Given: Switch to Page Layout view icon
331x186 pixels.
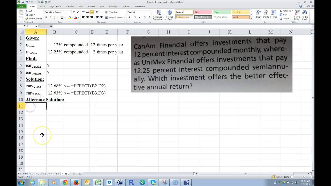Looking at the screenshot, I should [278, 177].
